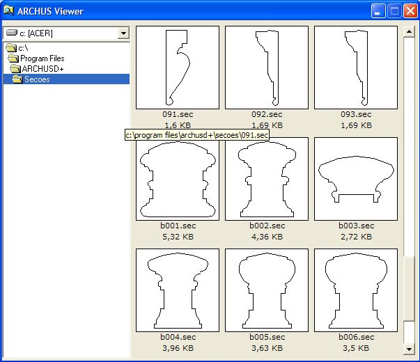Image resolution: width=420 pixels, height=362 pixels.
Task: Choose the b002.sec thumbnail
Action: click(x=267, y=179)
